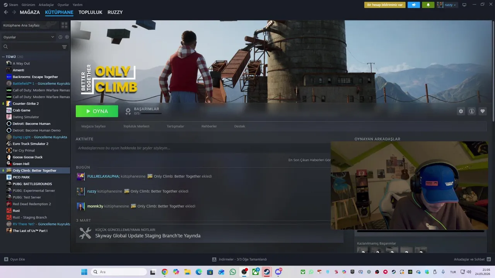Click the 'Bir hesap bildiriminiz var' button

point(385,5)
